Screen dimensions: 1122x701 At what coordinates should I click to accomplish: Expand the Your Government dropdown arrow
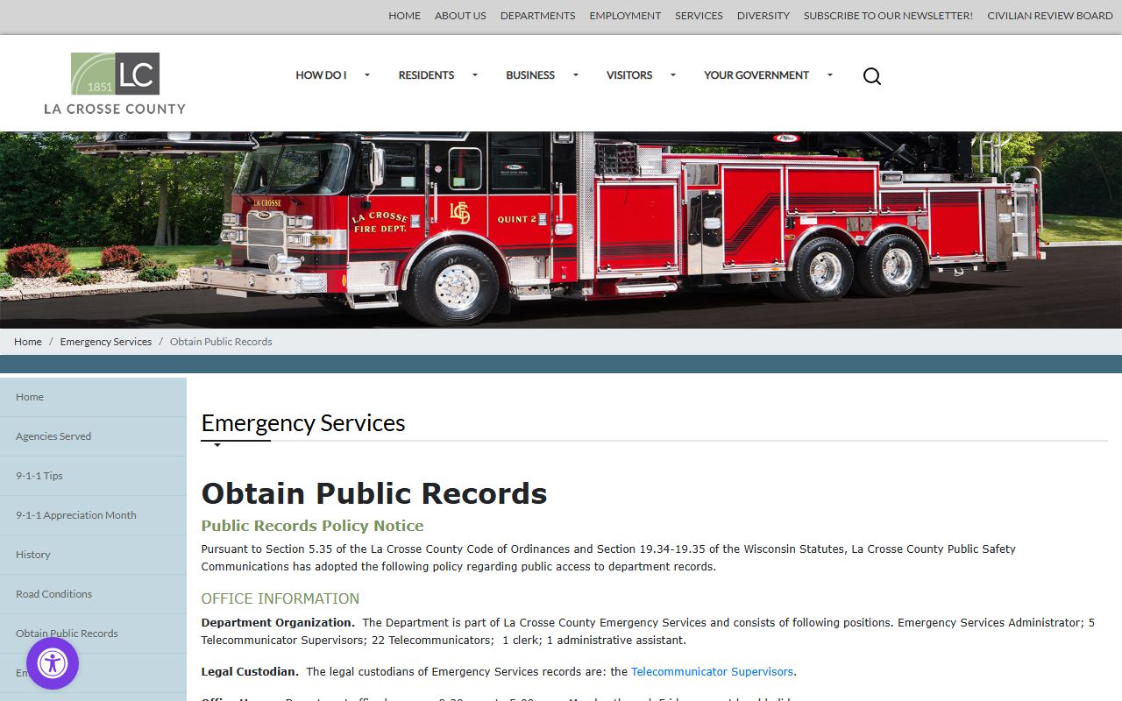[830, 75]
